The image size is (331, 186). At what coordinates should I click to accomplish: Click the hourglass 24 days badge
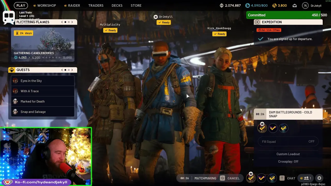(24, 33)
